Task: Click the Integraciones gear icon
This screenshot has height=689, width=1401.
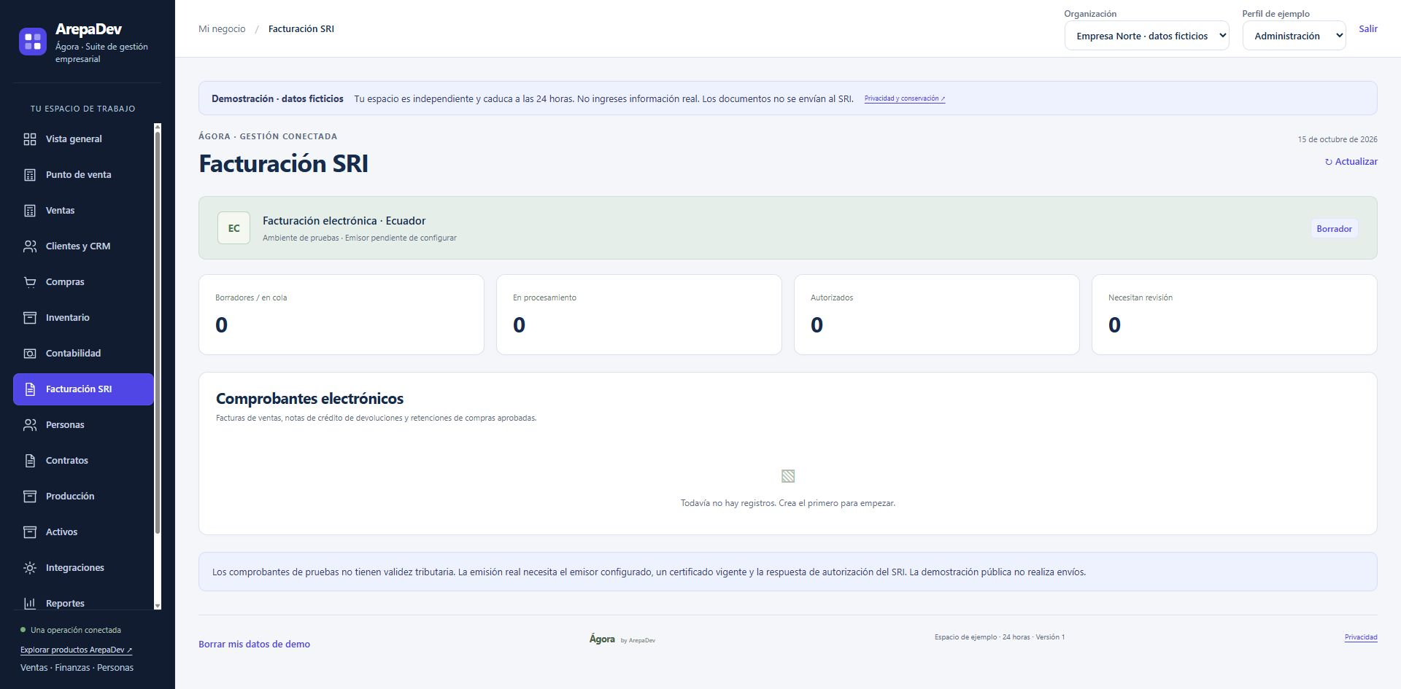Action: pyautogui.click(x=30, y=568)
